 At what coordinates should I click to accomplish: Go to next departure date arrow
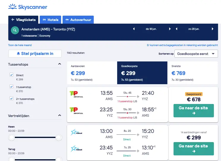pos(170,29)
